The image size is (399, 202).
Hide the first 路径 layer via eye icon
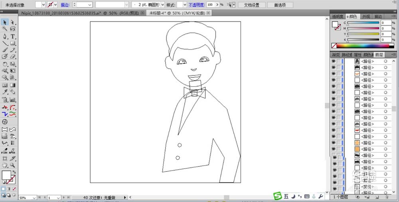pos(333,61)
